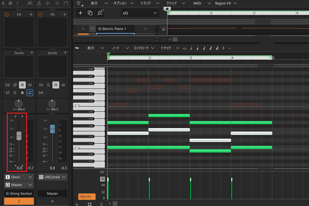309x206 pixels.
Task: Click the phase invert icon on the track strip
Action: pos(15,85)
